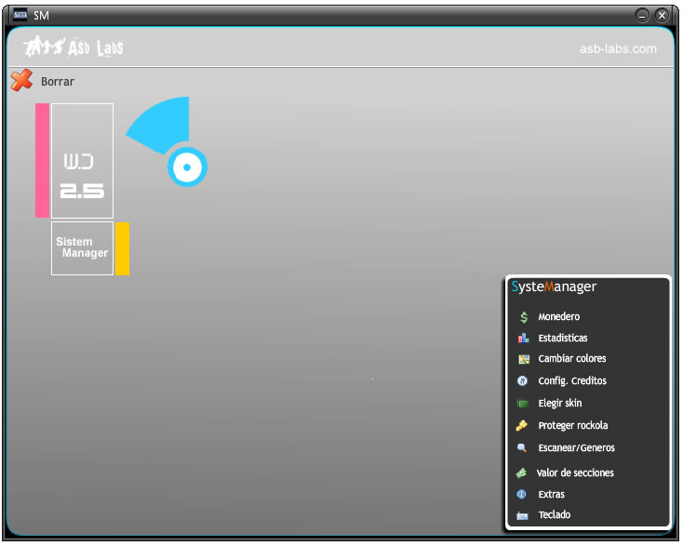Click the blue info Extras icon
The width and height of the screenshot is (683, 546).
click(521, 494)
